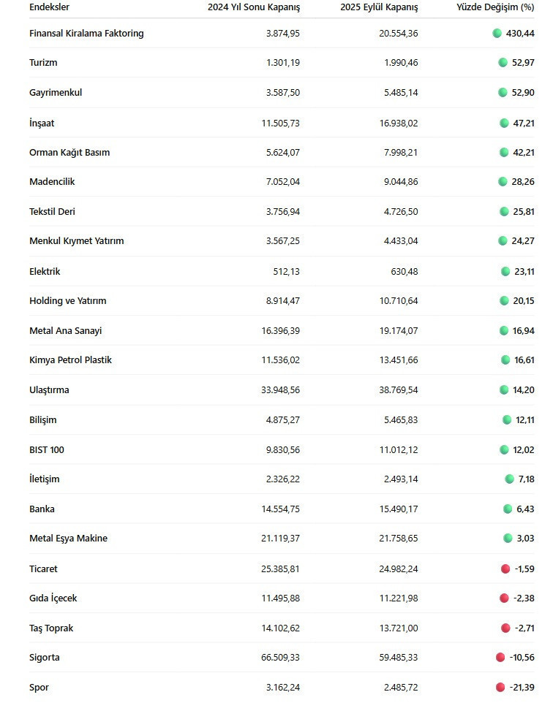Click the red dot in the Gıda İçecek row
The height and width of the screenshot is (711, 553).
pos(504,598)
